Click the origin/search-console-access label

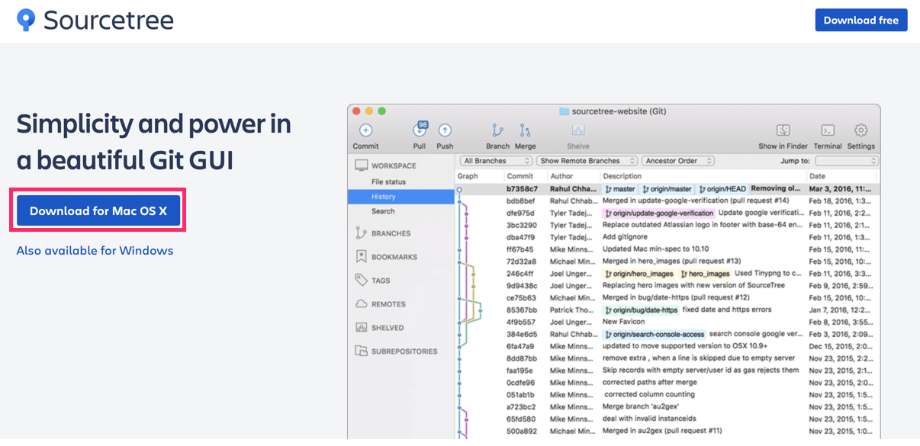tap(655, 334)
